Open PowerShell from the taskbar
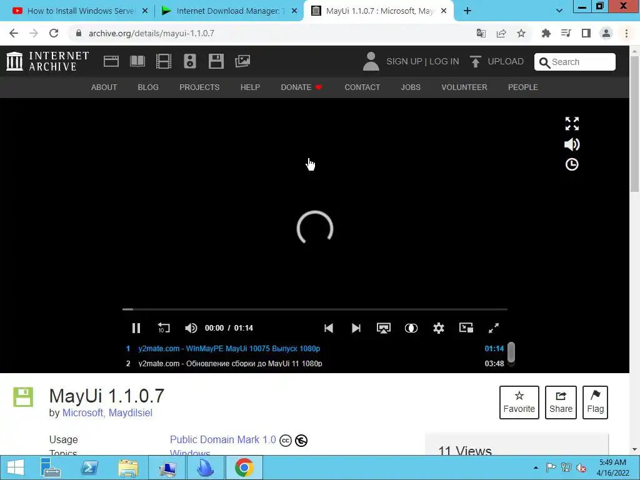This screenshot has width=640, height=480. 89,467
